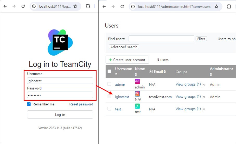Screen dimensions: 236x144
Task: Select all users with header checkbox
Action: tap(110, 71)
